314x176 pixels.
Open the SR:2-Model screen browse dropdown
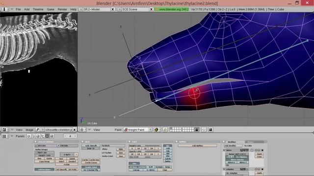tap(80, 9)
